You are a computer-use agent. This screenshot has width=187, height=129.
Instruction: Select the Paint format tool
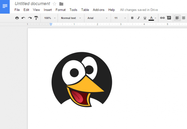click(36, 18)
